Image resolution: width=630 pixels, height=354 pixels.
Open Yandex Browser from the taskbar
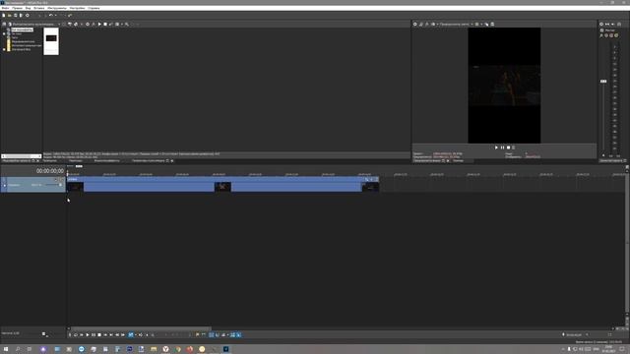(x=165, y=349)
